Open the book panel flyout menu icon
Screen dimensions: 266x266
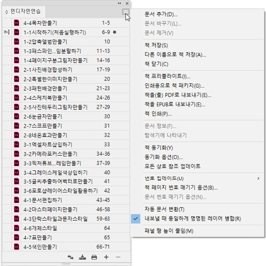(126, 12)
